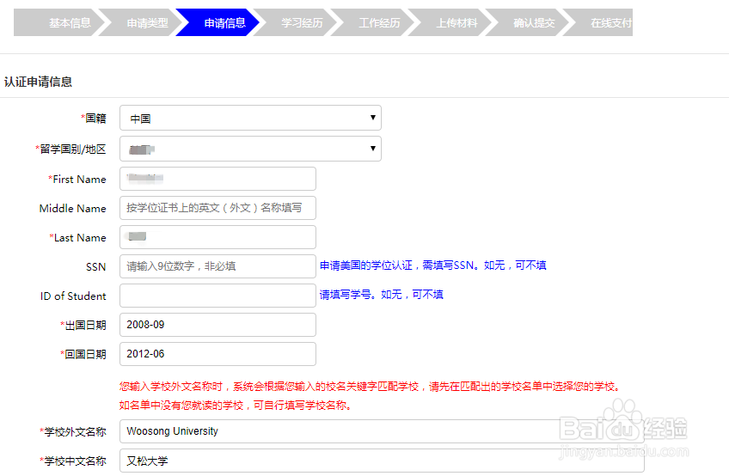Click the *出国日期 field label
Viewport: 729px width, 476px height.
coord(83,325)
